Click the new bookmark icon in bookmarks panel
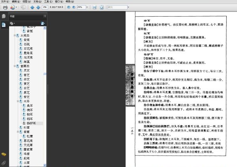Image resolution: width=237 pixels, height=167 pixels. pyautogui.click(x=43, y=23)
